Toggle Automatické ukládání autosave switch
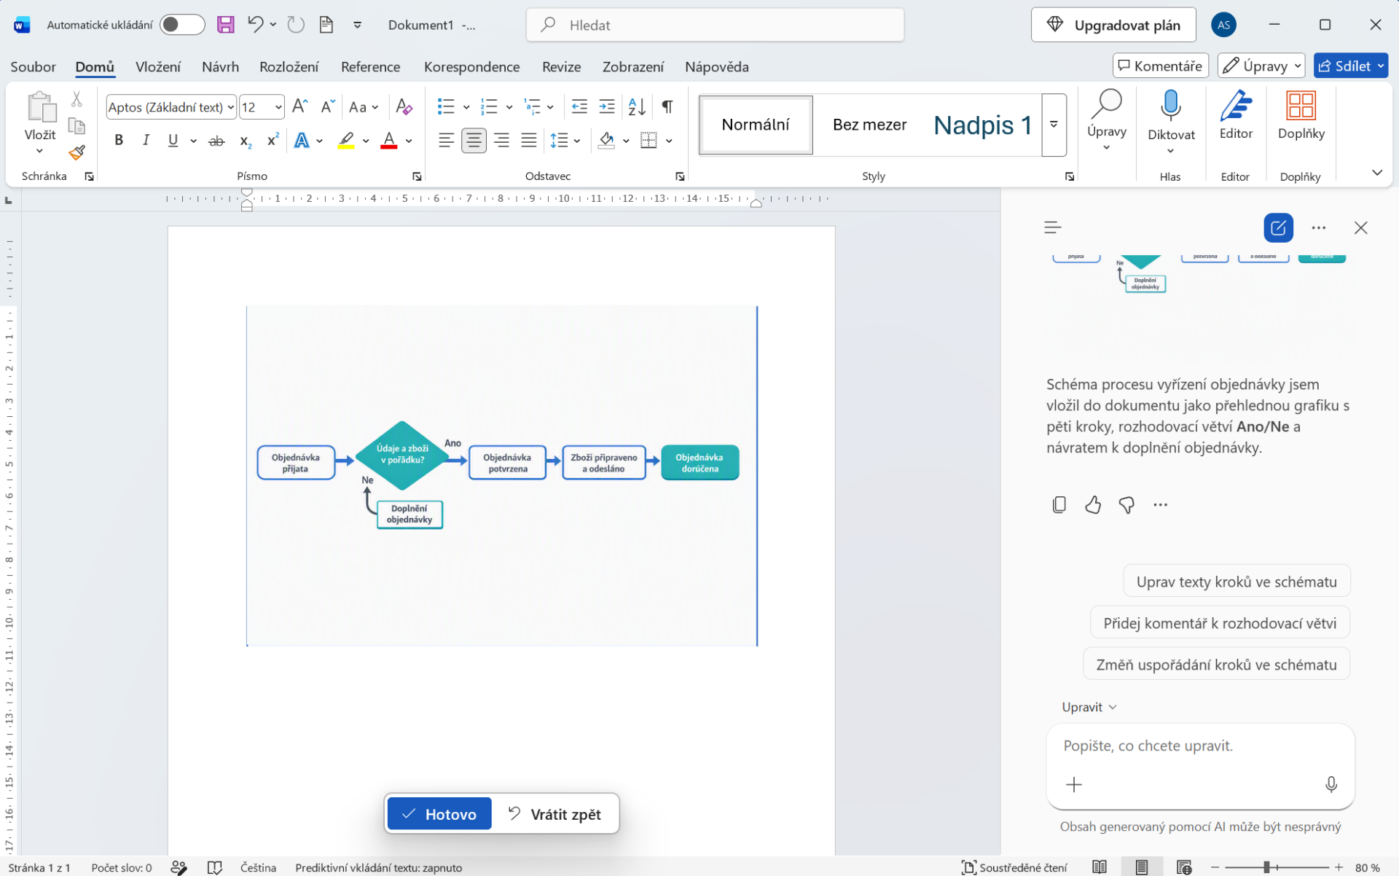1399x876 pixels. tap(182, 25)
